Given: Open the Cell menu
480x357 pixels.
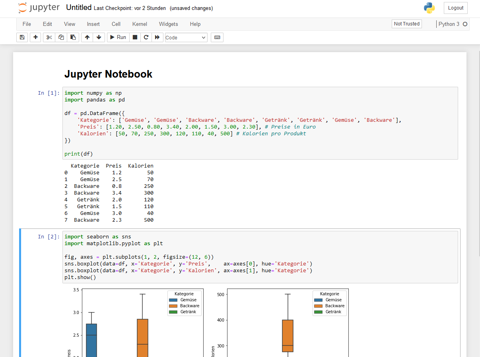Looking at the screenshot, I should [116, 24].
